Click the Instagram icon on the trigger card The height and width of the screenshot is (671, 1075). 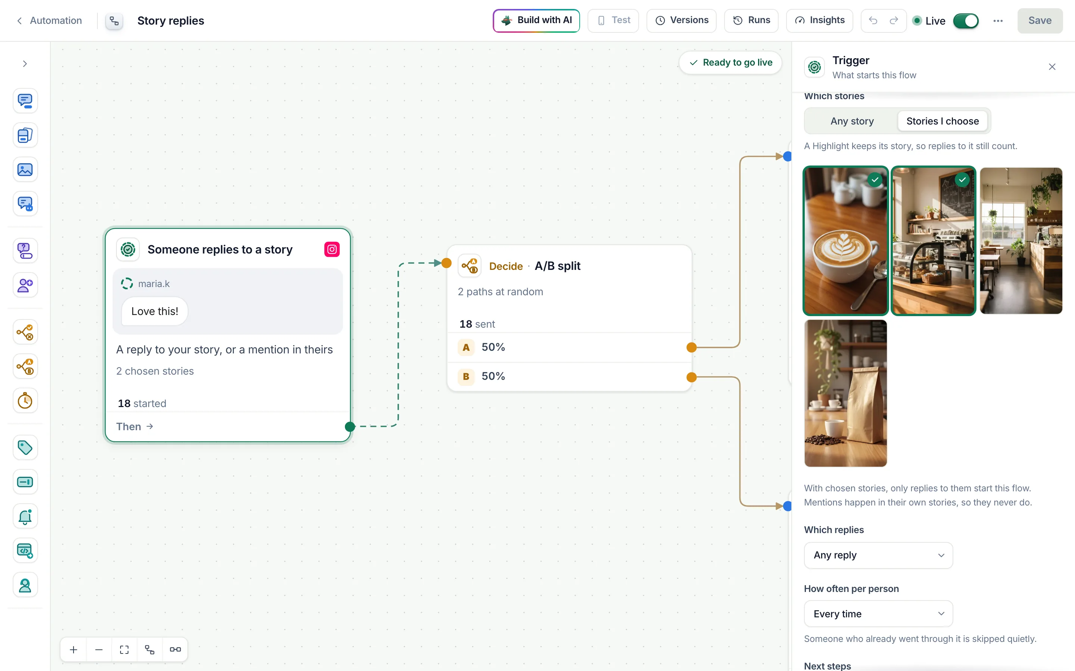pos(332,249)
